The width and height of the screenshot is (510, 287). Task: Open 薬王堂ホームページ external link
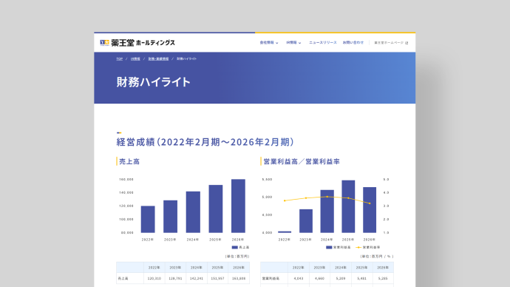[x=391, y=43]
